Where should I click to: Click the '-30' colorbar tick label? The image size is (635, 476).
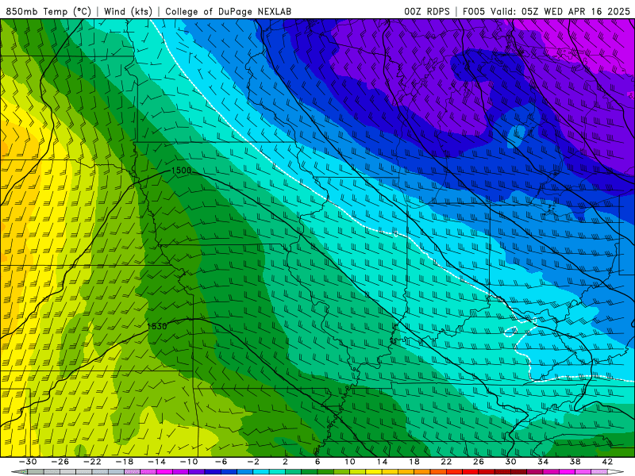point(28,462)
